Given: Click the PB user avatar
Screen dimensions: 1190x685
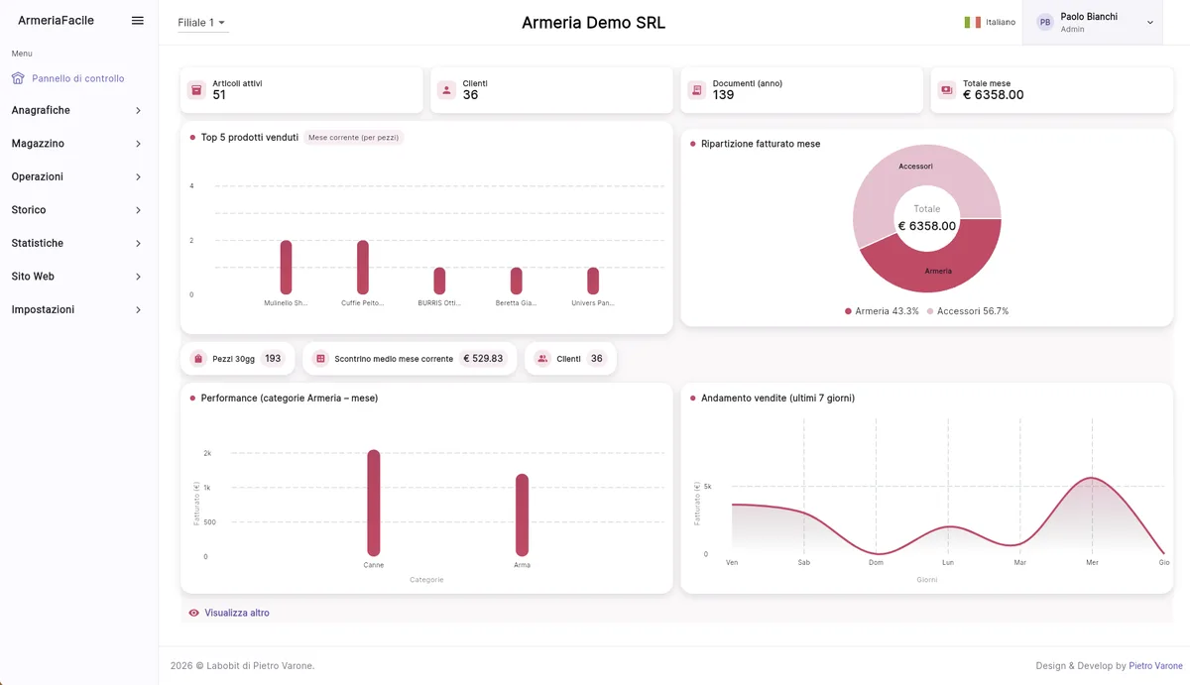Looking at the screenshot, I should point(1045,22).
